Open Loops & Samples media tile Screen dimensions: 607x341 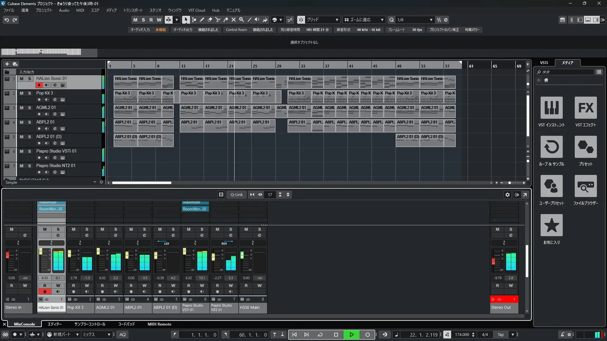pyautogui.click(x=551, y=147)
